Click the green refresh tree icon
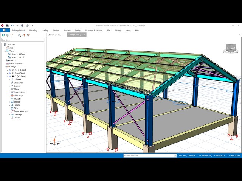The width and height of the screenshot is (242, 181). (3, 35)
